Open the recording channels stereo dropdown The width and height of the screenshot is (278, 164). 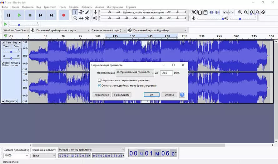(x=108, y=30)
